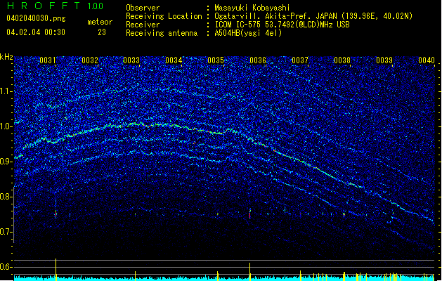The height and width of the screenshot is (281, 442).
Task: Click the Ogata-vill. Akita-Pref. JAPAN location text
Action: pos(313,16)
